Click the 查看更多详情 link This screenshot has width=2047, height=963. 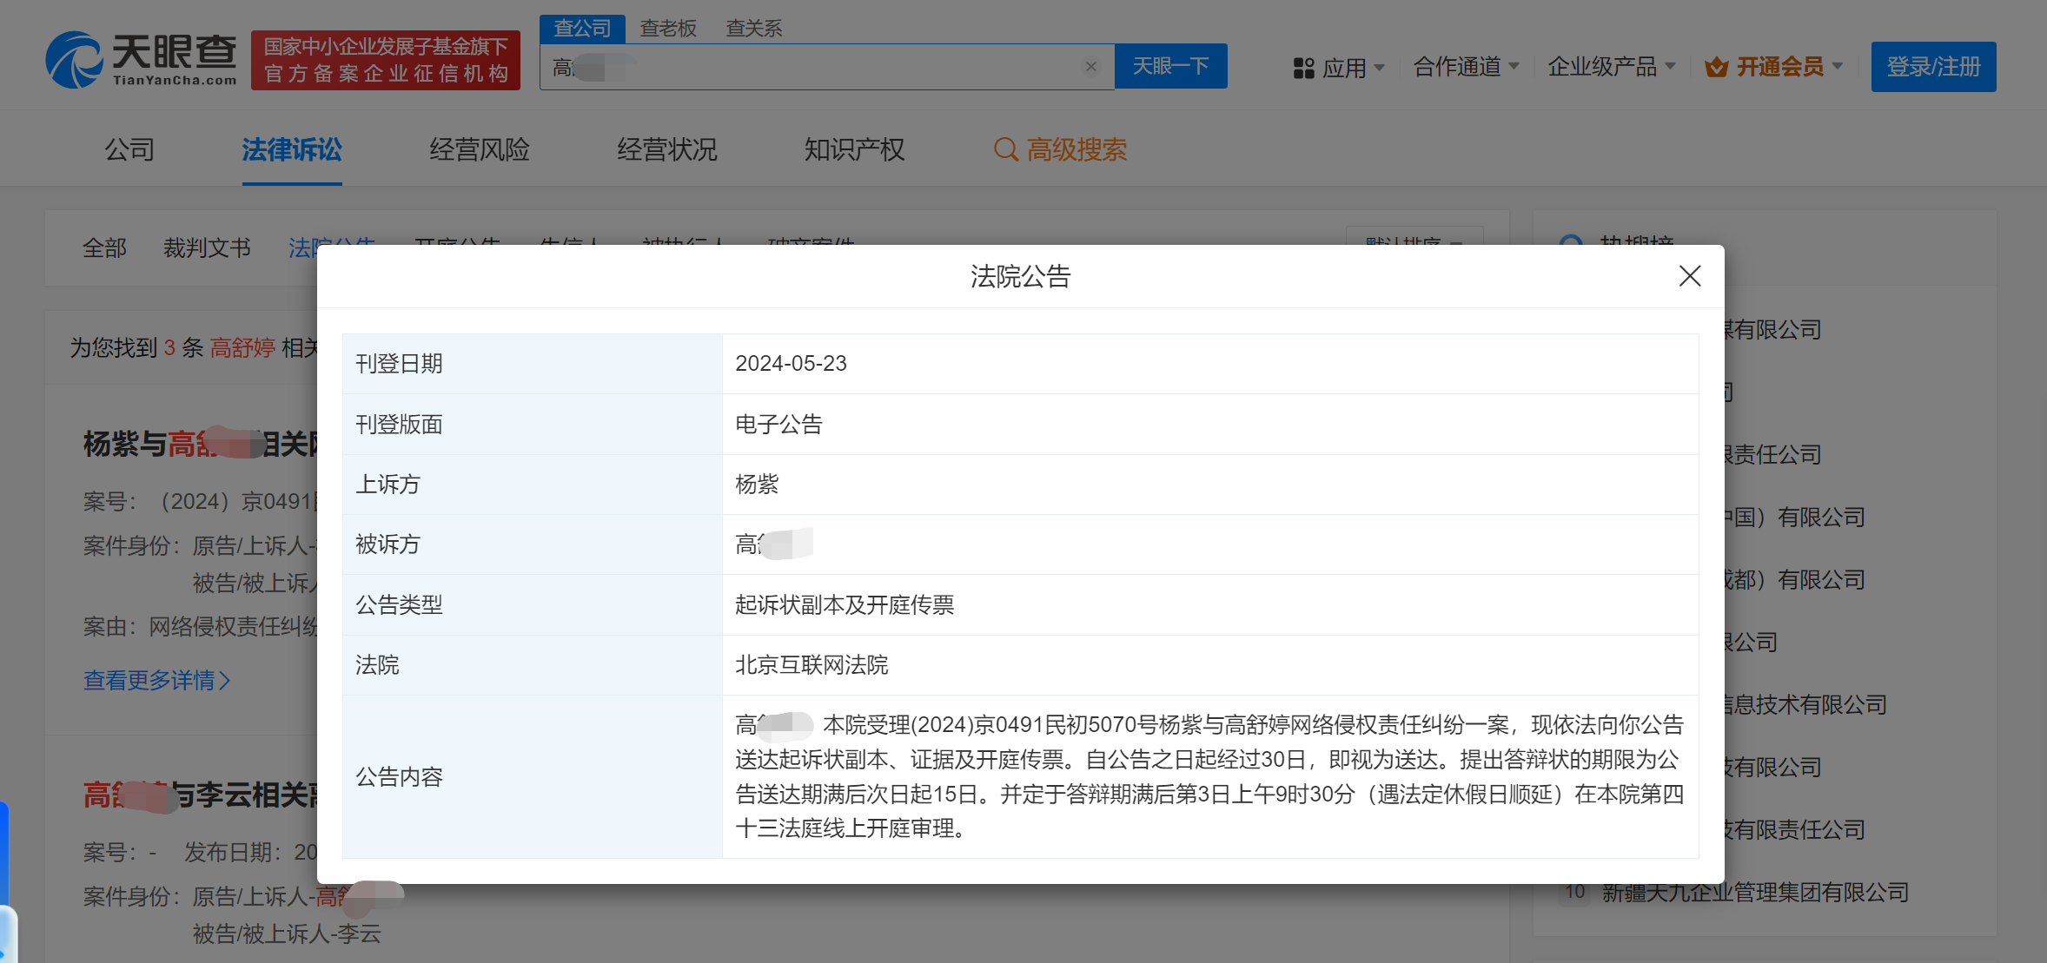click(157, 680)
